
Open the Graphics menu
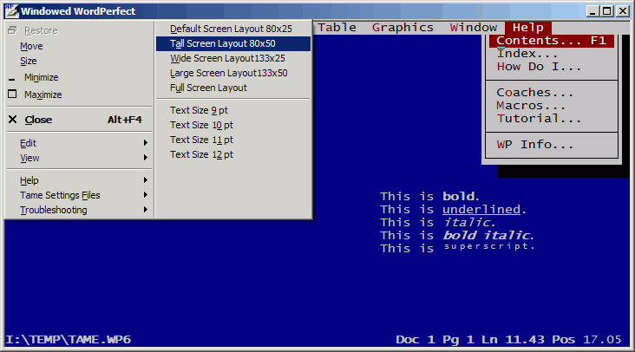(x=403, y=27)
